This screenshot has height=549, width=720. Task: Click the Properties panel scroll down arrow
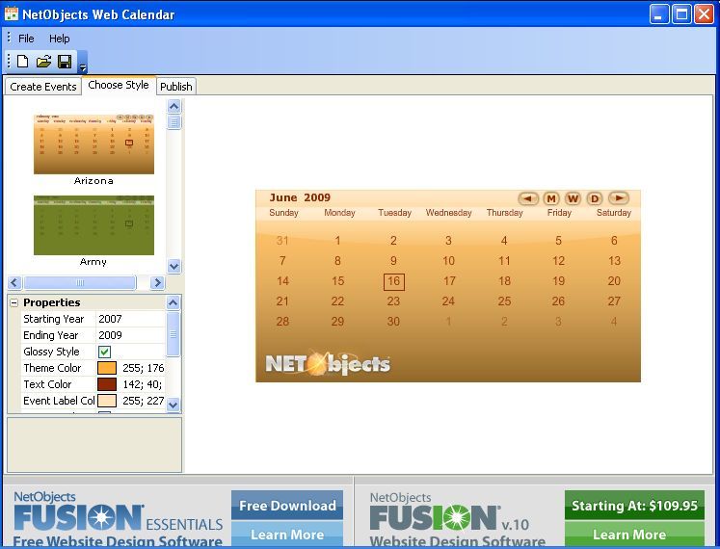point(173,405)
